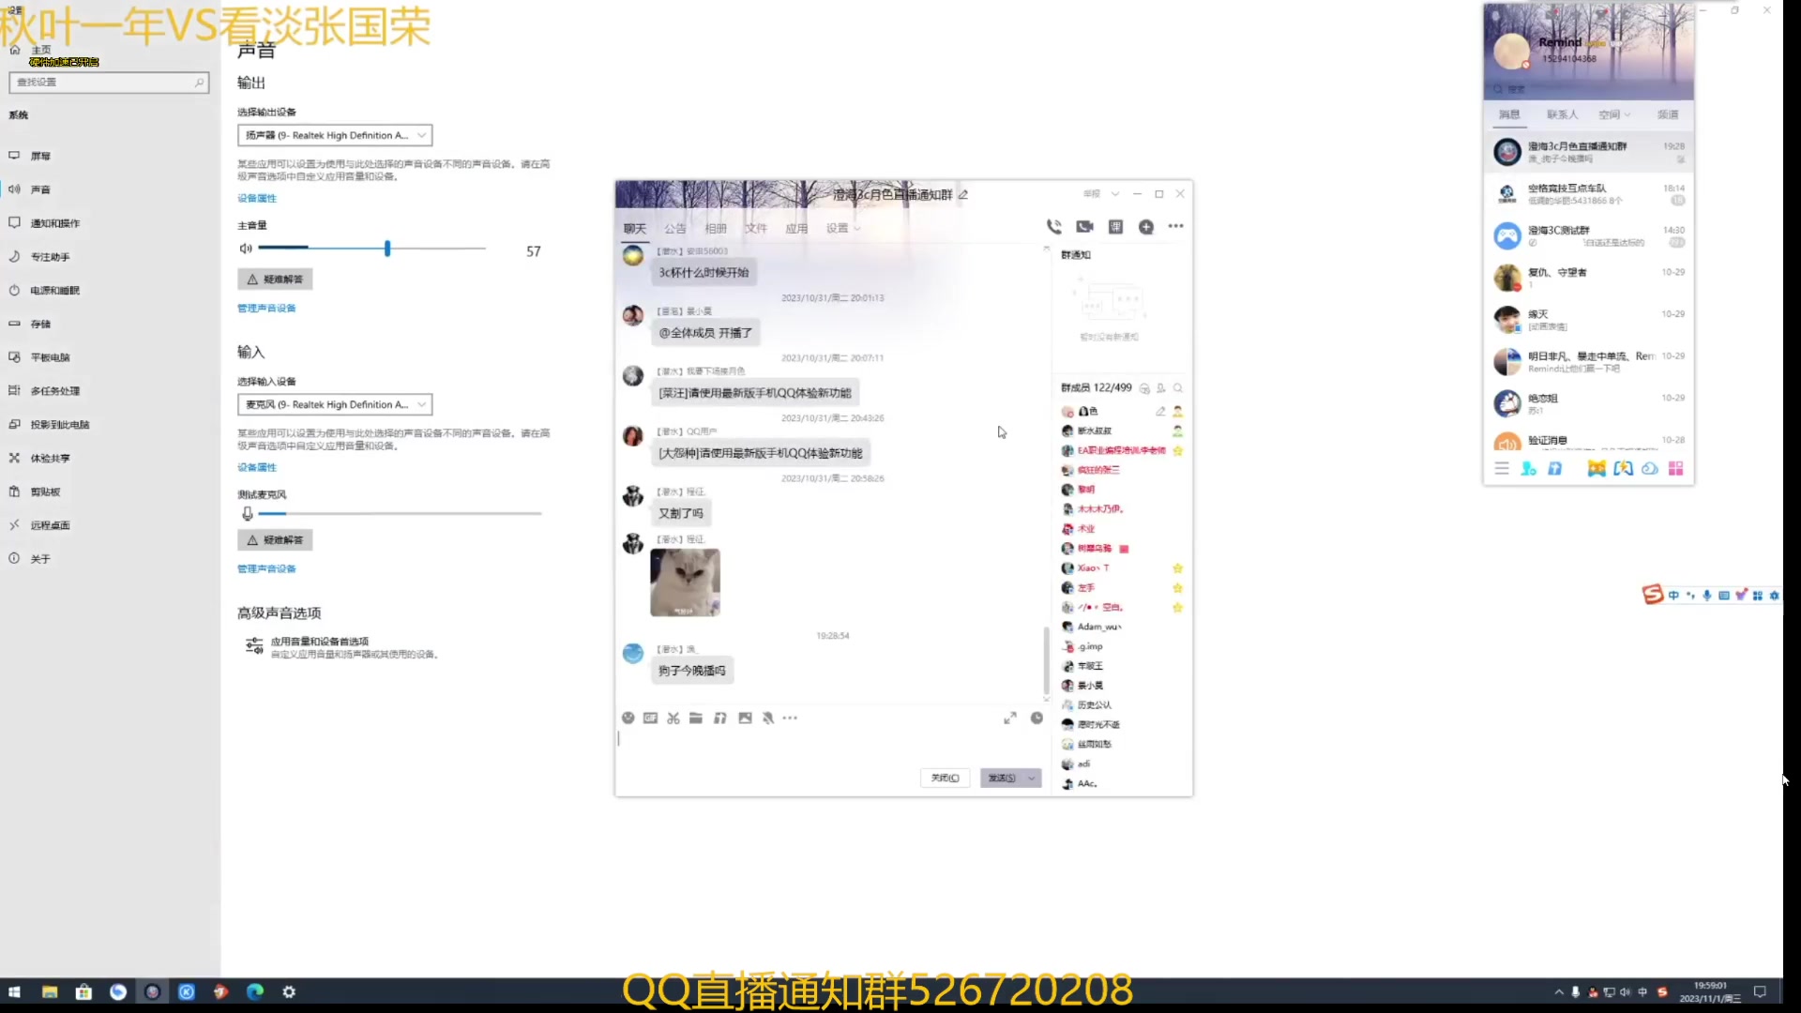Screen dimensions: 1801x1013
Task: Select 电源和睡眠 in Settings sidebar
Action: click(55, 291)
